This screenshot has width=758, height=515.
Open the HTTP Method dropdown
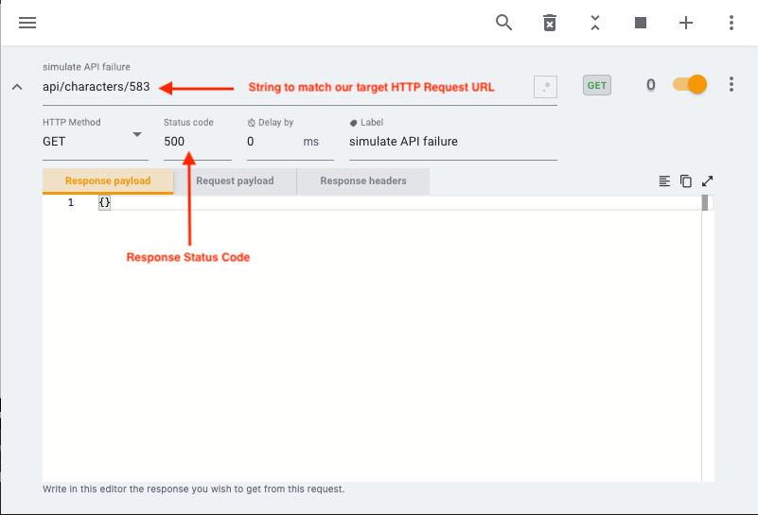(95, 142)
